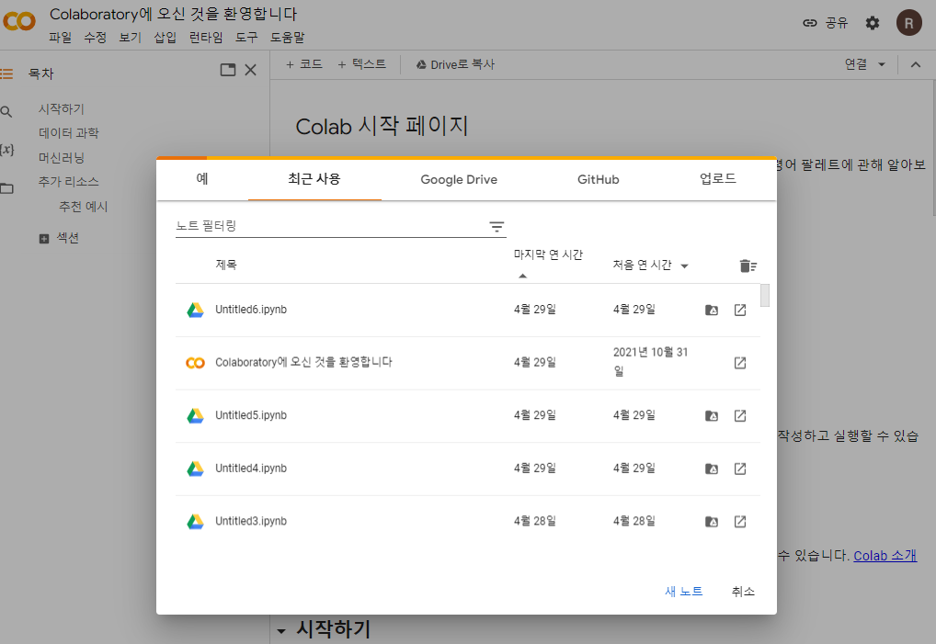Image resolution: width=936 pixels, height=644 pixels.
Task: Open the 도구 menu
Action: tap(245, 38)
